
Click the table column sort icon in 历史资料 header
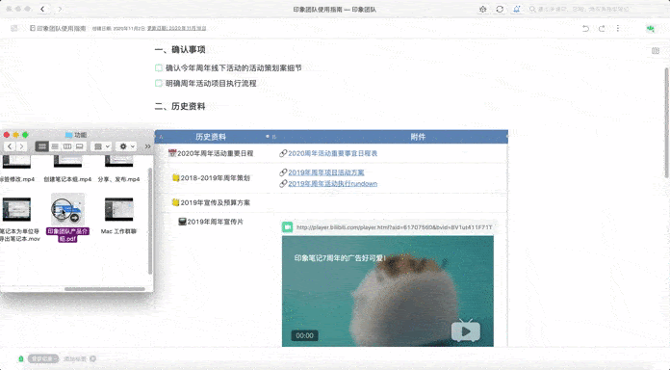[274, 137]
